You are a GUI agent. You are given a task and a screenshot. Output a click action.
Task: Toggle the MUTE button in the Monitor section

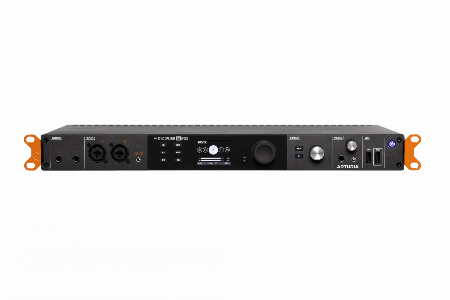click(299, 149)
